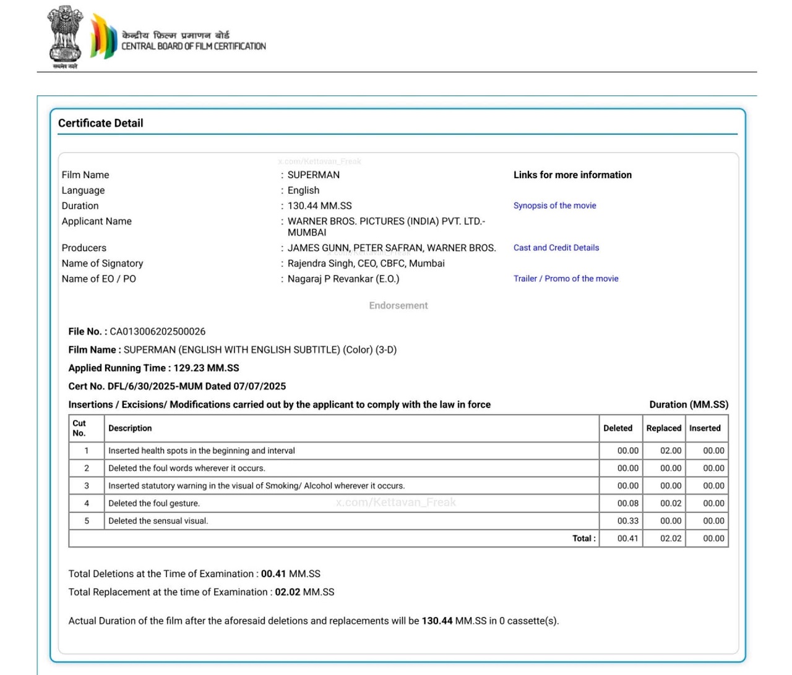Open Cast and Credit Details link
Image resolution: width=792 pixels, height=675 pixels.
pos(556,248)
